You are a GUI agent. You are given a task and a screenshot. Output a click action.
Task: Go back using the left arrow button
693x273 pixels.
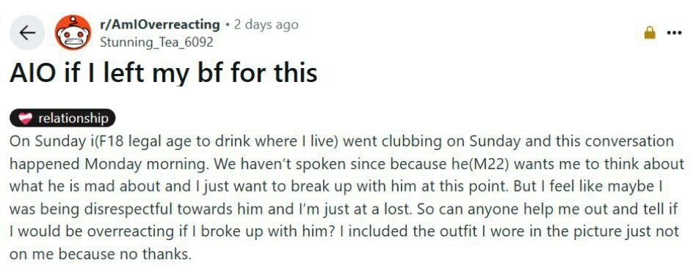point(27,33)
